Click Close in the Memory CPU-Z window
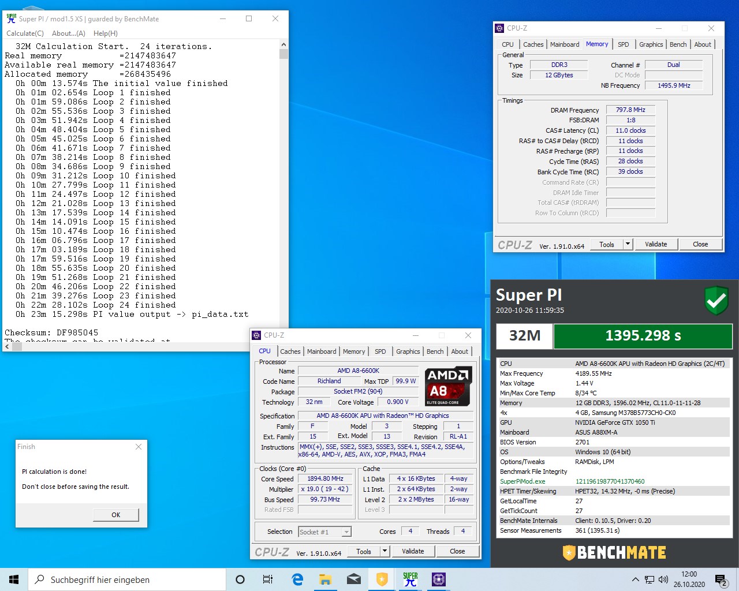Viewport: 739px width, 591px height. (700, 245)
